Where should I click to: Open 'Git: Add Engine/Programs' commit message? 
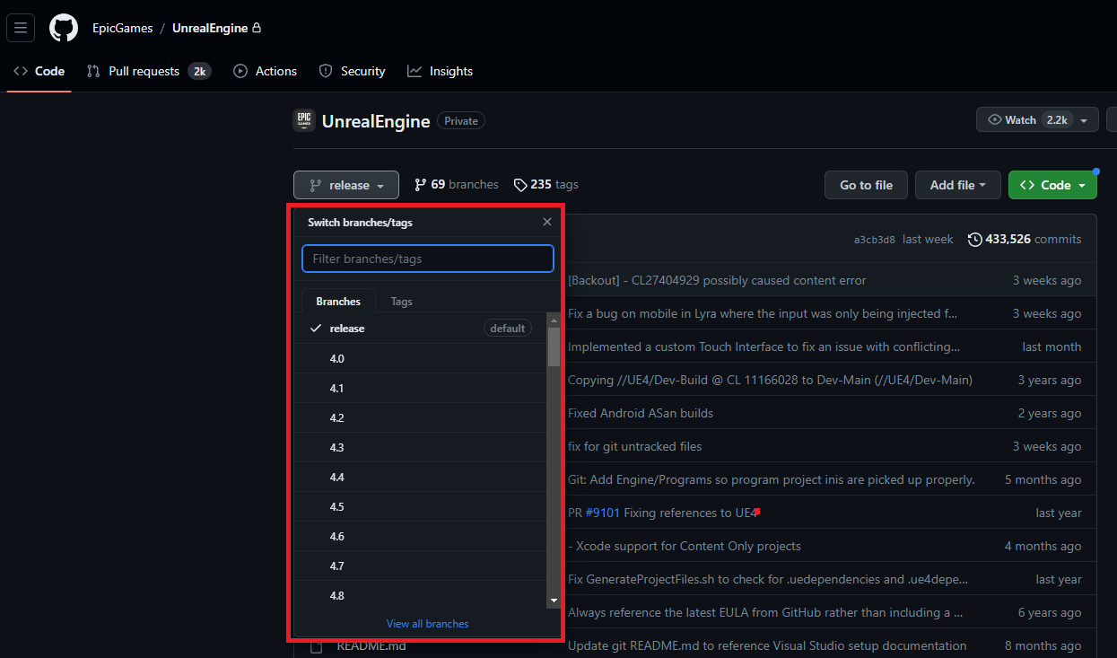[x=772, y=479]
